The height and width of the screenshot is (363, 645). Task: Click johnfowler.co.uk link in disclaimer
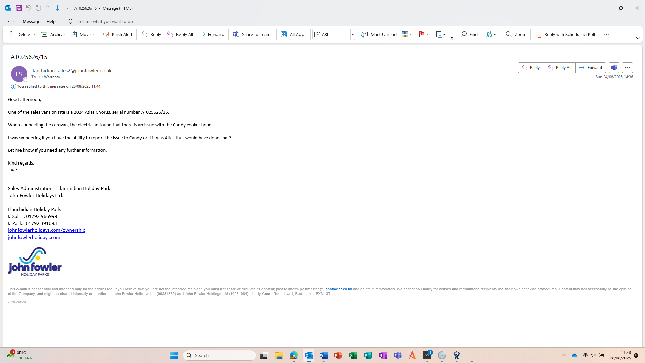tap(338, 289)
